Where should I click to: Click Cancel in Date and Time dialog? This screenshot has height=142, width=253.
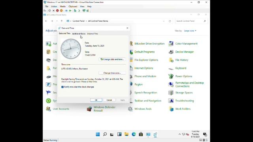pyautogui.click(x=109, y=100)
